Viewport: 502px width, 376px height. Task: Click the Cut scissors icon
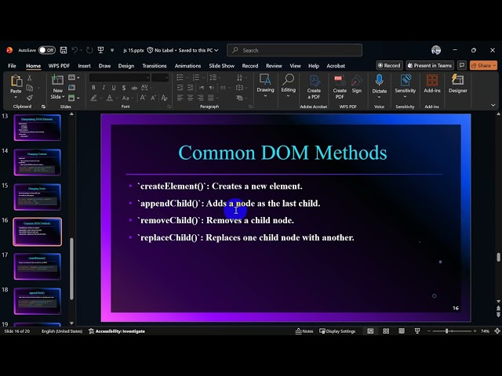[30, 78]
